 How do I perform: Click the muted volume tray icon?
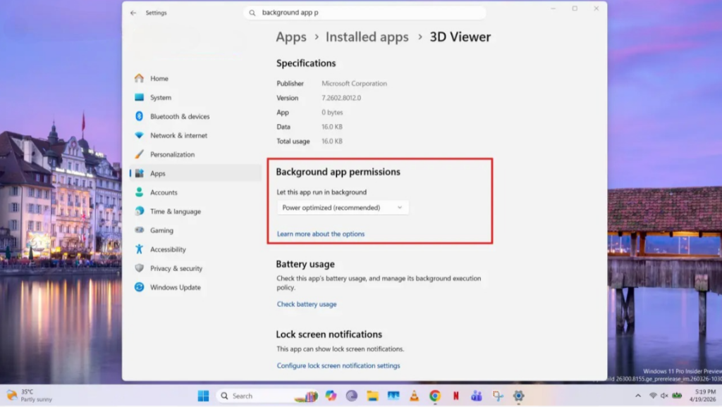664,396
